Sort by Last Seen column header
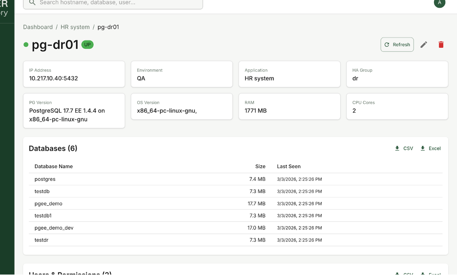This screenshot has width=457, height=275. pos(289,166)
